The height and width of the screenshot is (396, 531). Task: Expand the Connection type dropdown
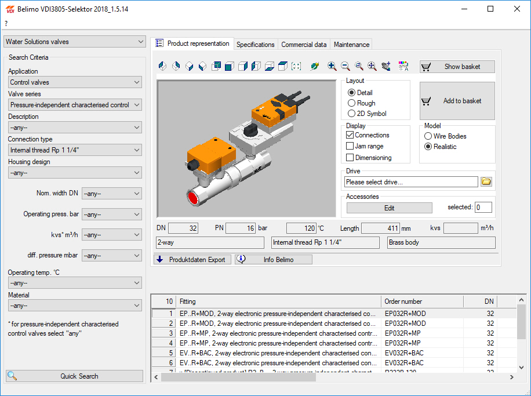[x=75, y=150]
